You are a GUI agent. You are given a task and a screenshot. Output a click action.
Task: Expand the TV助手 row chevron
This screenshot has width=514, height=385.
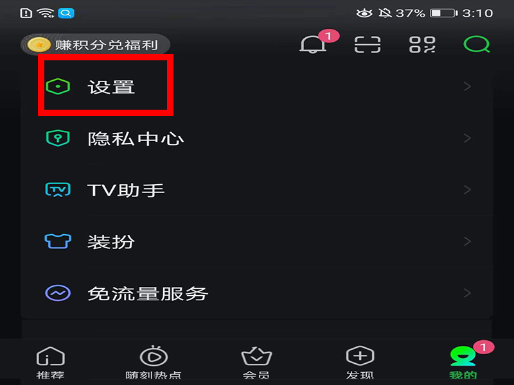coord(468,189)
